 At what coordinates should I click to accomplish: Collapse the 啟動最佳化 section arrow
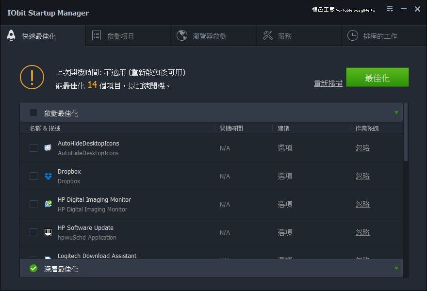point(396,113)
